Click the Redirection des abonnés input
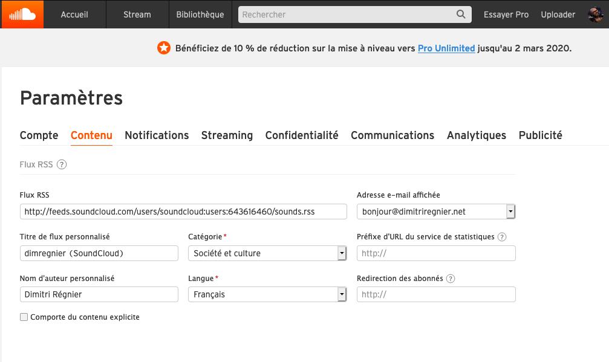The image size is (609, 362). [x=436, y=294]
